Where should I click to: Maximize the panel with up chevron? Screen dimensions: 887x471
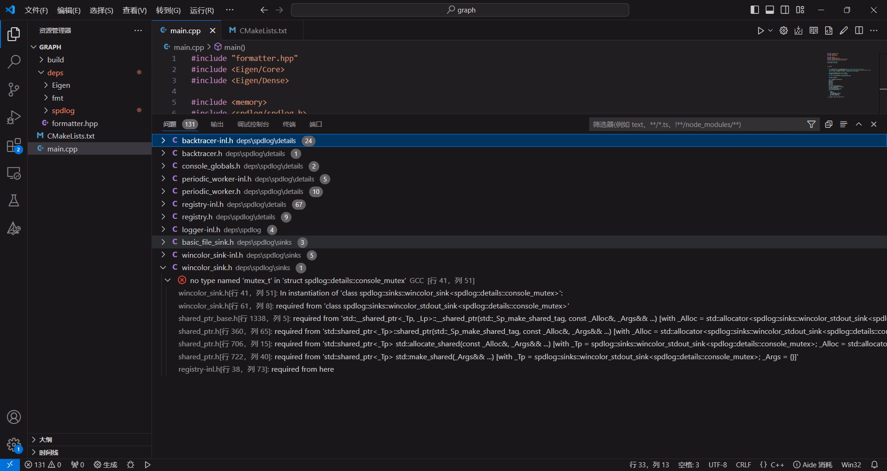click(859, 124)
